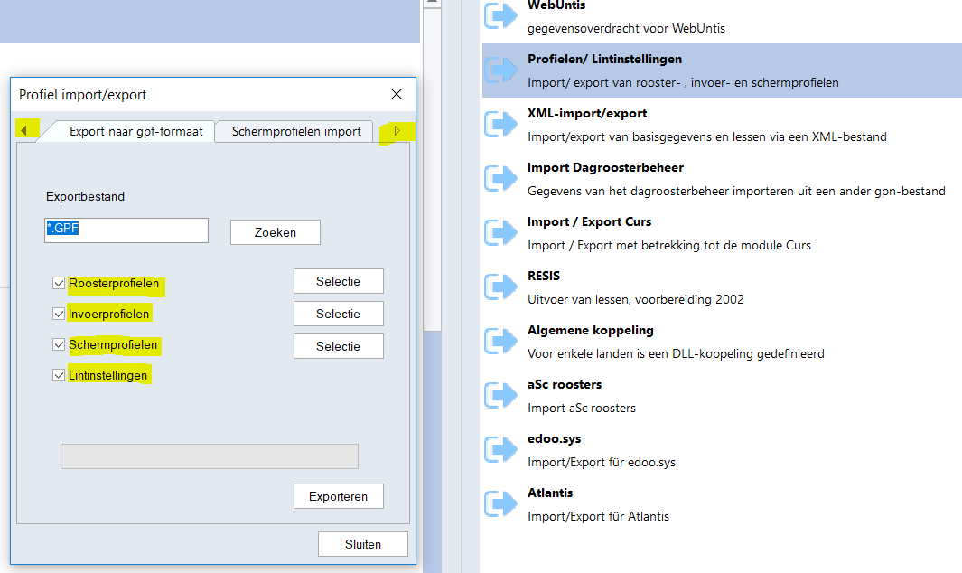962x573 pixels.
Task: Click the Zoeken button
Action: click(275, 232)
